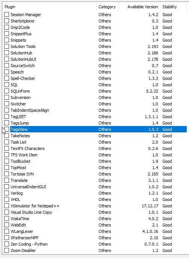The width and height of the screenshot is (189, 258).
Task: Click version 2.195 of Tortoise SVN
Action: [x=153, y=174]
